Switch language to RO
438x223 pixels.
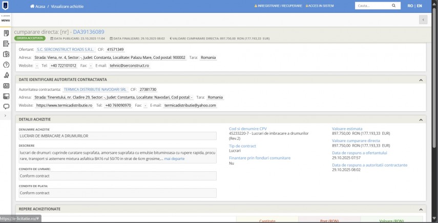click(410, 6)
